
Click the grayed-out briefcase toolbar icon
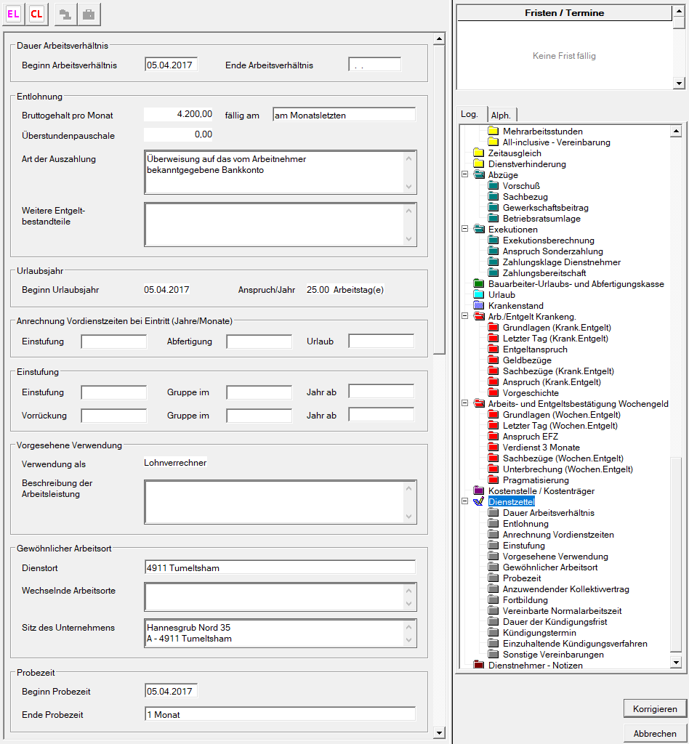(89, 14)
